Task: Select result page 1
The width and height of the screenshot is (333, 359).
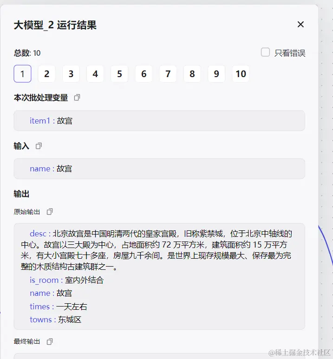Action: (x=22, y=74)
